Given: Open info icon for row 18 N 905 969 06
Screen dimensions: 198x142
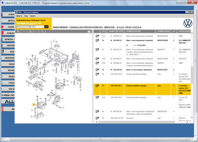Looking at the screenshot, I should click(97, 111).
